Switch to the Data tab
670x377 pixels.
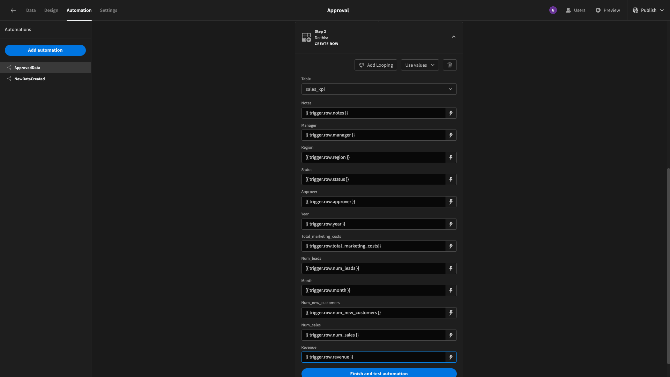click(x=31, y=10)
